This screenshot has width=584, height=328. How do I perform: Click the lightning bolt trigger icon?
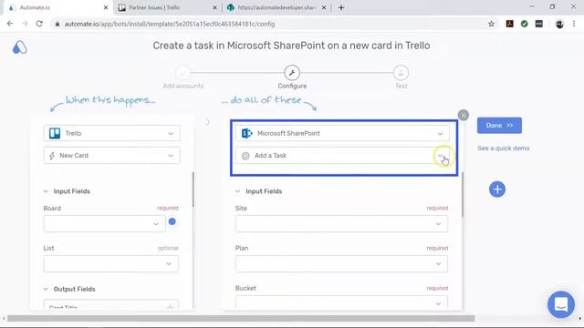(52, 156)
